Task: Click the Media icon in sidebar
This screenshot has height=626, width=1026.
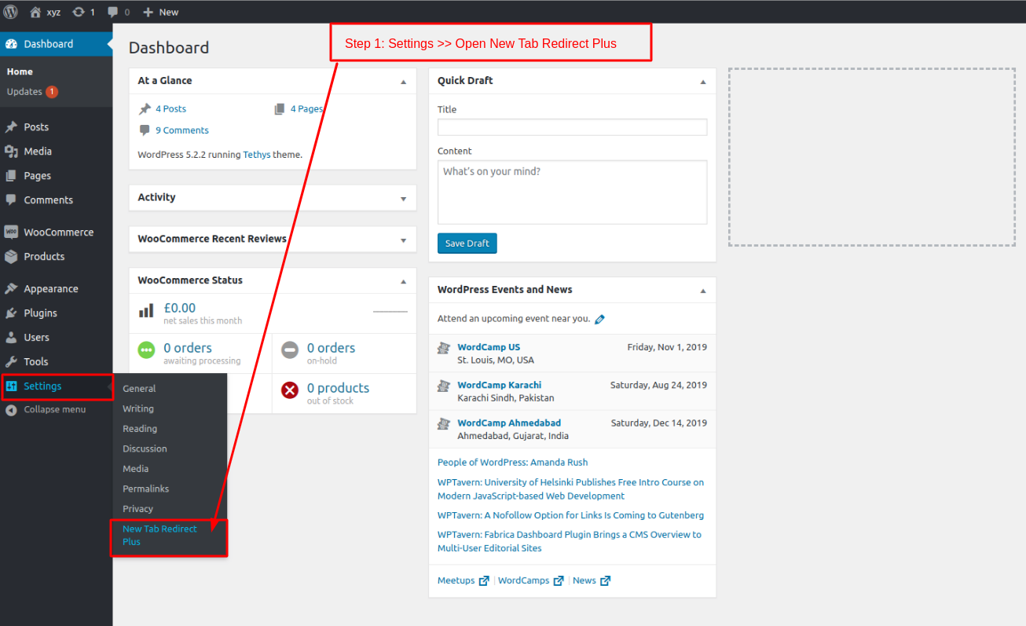Action: pos(11,151)
